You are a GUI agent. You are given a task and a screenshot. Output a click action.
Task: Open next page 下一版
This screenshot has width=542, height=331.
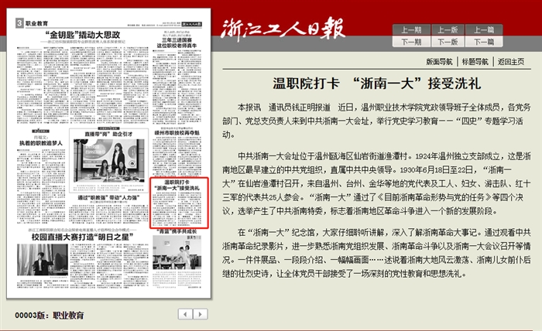448,42
